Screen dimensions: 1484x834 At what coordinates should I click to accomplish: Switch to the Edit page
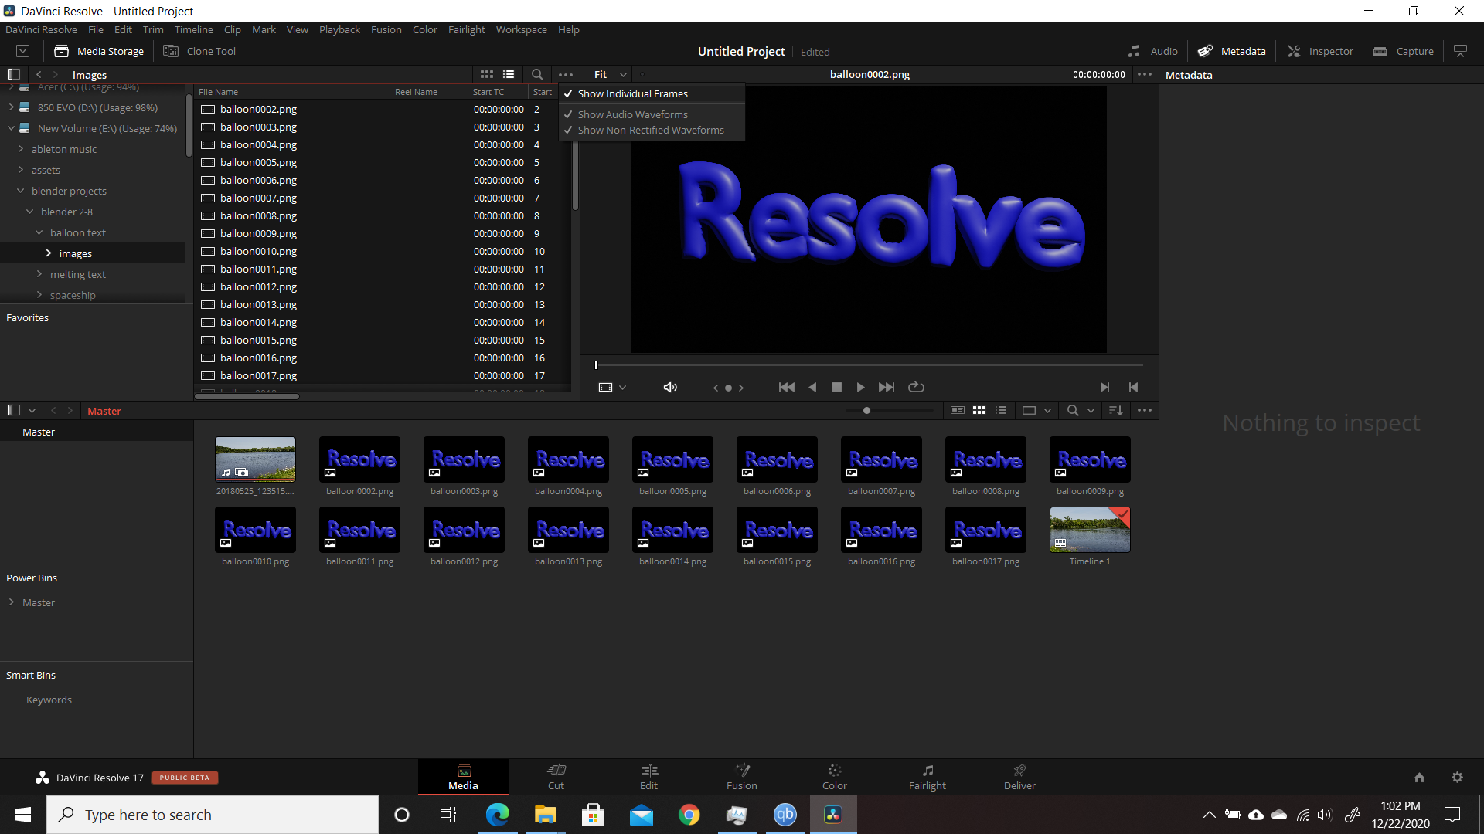click(649, 777)
